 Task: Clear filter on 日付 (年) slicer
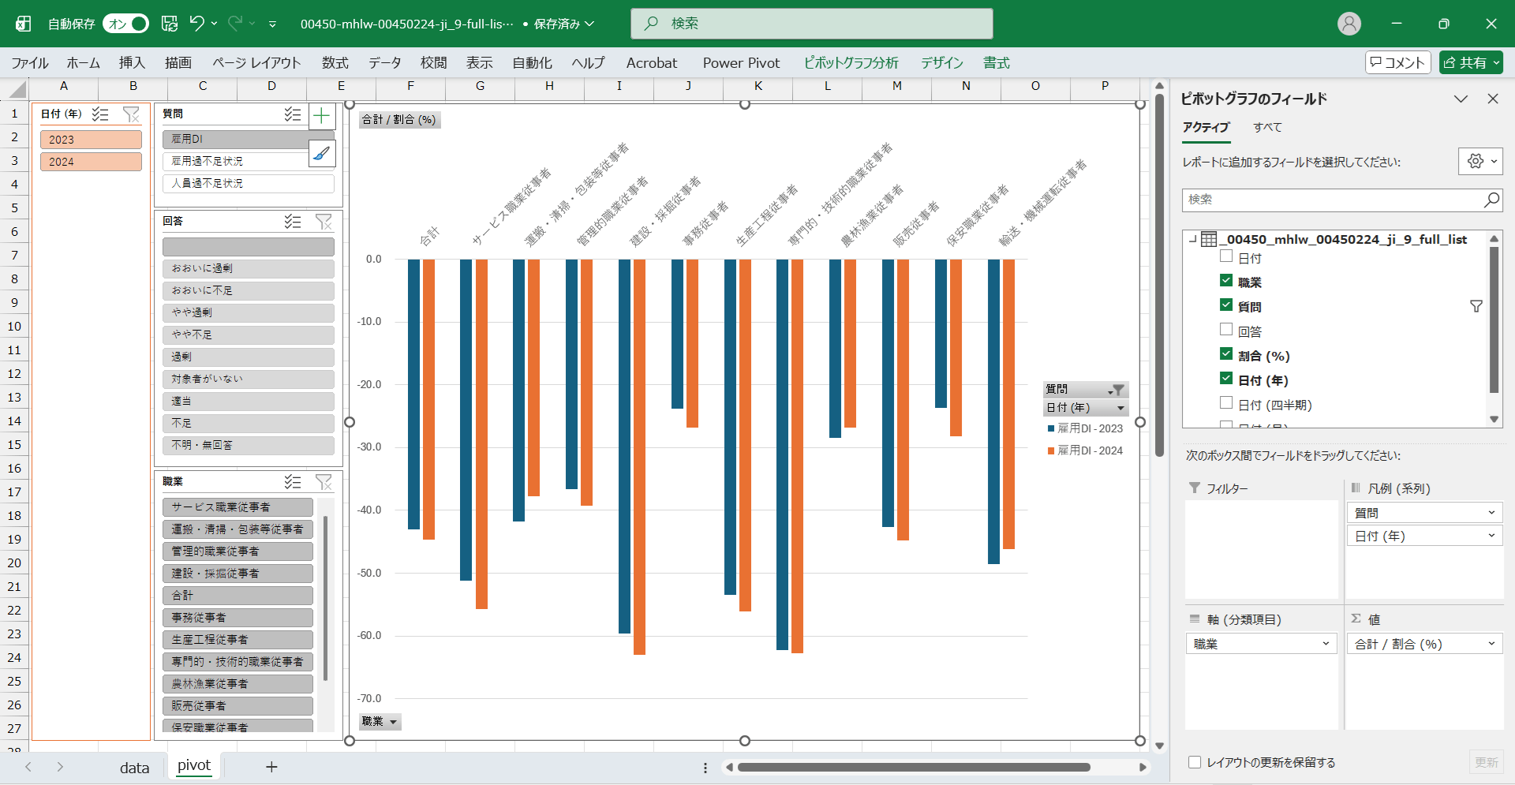coord(131,114)
